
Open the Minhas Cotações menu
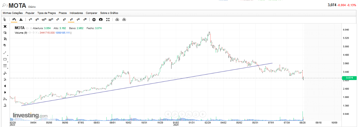click(x=13, y=13)
